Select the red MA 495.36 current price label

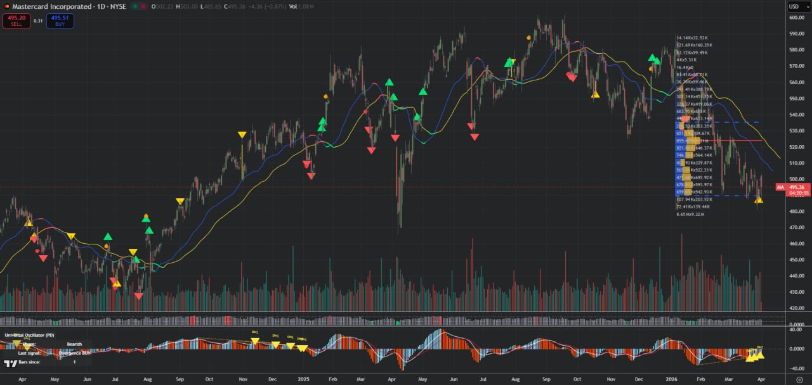pyautogui.click(x=790, y=187)
